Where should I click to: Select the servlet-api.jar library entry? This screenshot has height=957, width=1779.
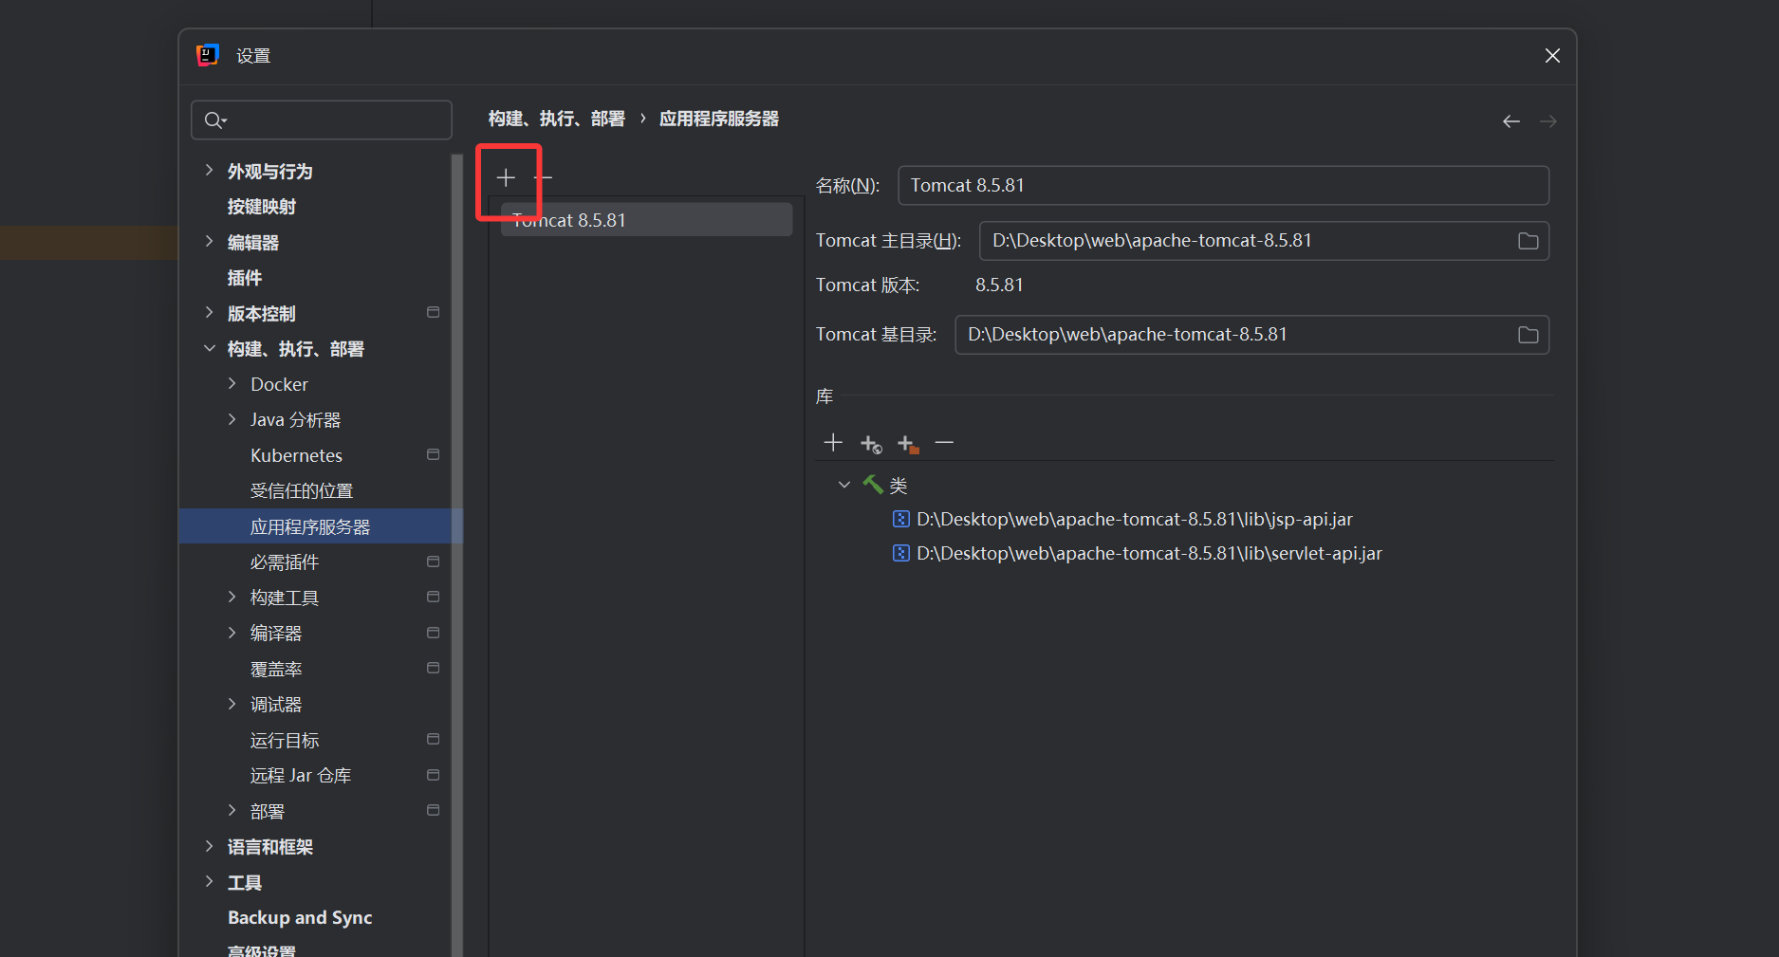(x=1148, y=553)
